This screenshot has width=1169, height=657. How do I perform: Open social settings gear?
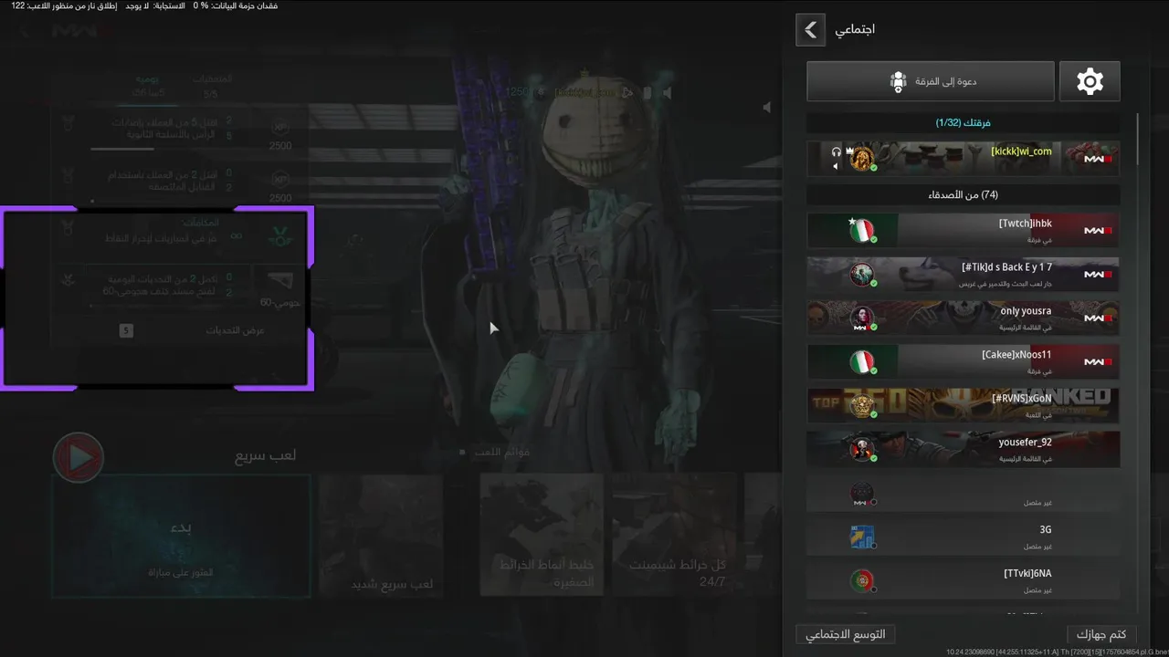click(1090, 81)
